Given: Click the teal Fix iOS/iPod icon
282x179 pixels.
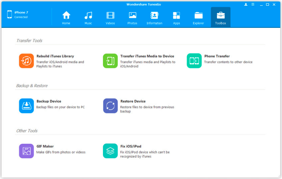Looking at the screenshot, I should pyautogui.click(x=110, y=151).
